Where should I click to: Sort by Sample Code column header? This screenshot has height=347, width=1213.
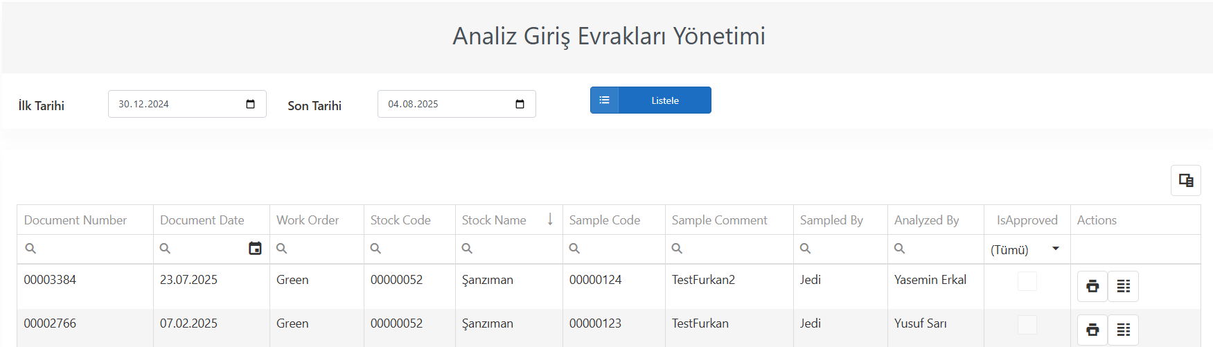(x=605, y=220)
